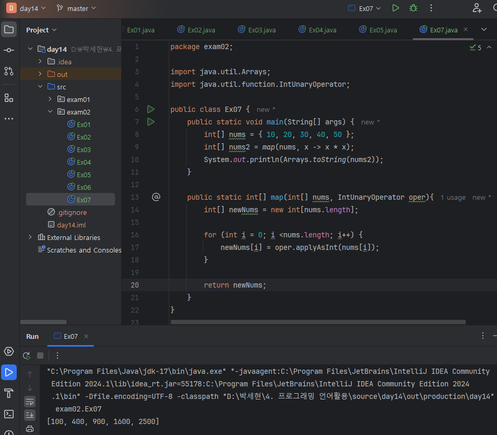497x435 pixels.
Task: Open the Pull Requests tool window
Action: tap(9, 71)
